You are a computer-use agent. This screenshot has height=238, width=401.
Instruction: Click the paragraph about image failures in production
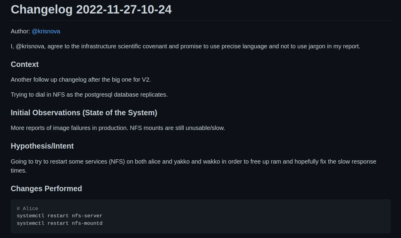118,128
